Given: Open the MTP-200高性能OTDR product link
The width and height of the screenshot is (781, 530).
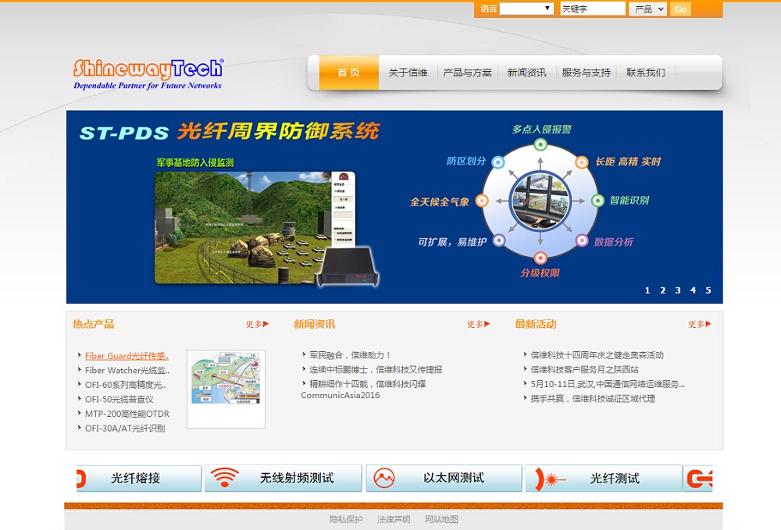Looking at the screenshot, I should point(127,414).
